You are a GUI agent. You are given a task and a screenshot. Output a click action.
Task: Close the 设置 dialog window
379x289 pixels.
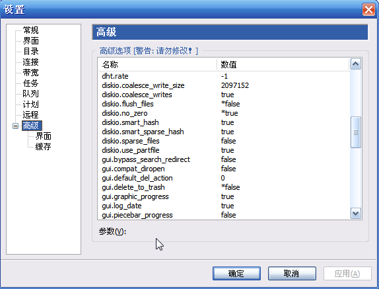point(368,10)
